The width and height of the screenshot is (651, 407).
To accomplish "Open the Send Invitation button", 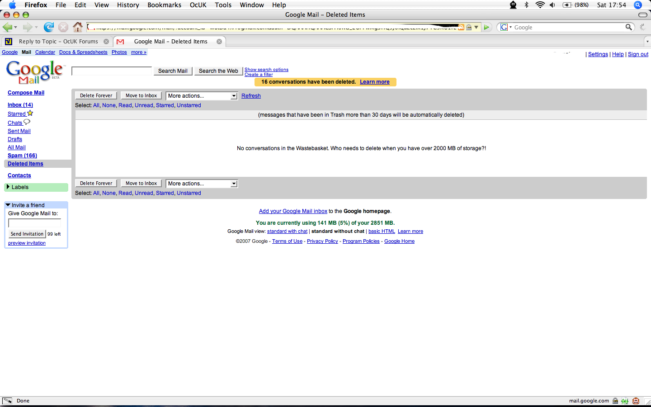I will pos(27,234).
